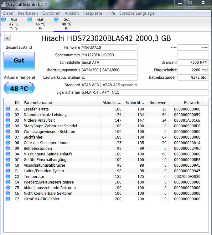Click the CrystalDiskInfo title bar app icon
The width and height of the screenshot is (212, 235).
click(x=4, y=4)
